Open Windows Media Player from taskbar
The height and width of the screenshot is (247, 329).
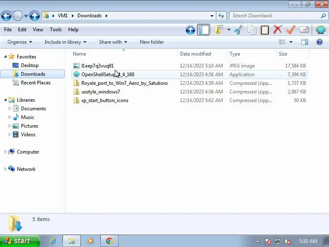(x=90, y=241)
